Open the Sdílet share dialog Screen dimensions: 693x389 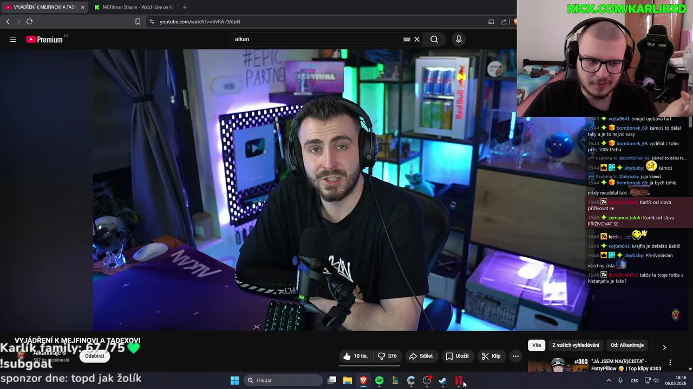tap(421, 356)
